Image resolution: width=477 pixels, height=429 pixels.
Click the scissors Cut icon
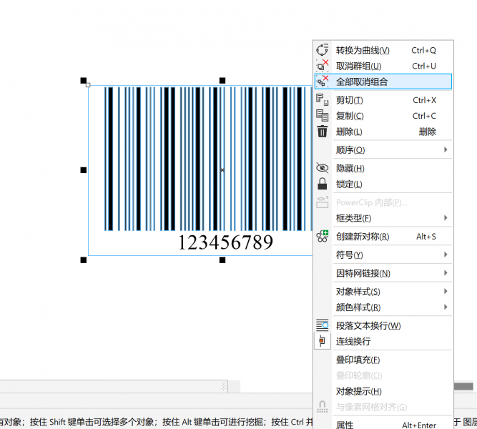[322, 100]
